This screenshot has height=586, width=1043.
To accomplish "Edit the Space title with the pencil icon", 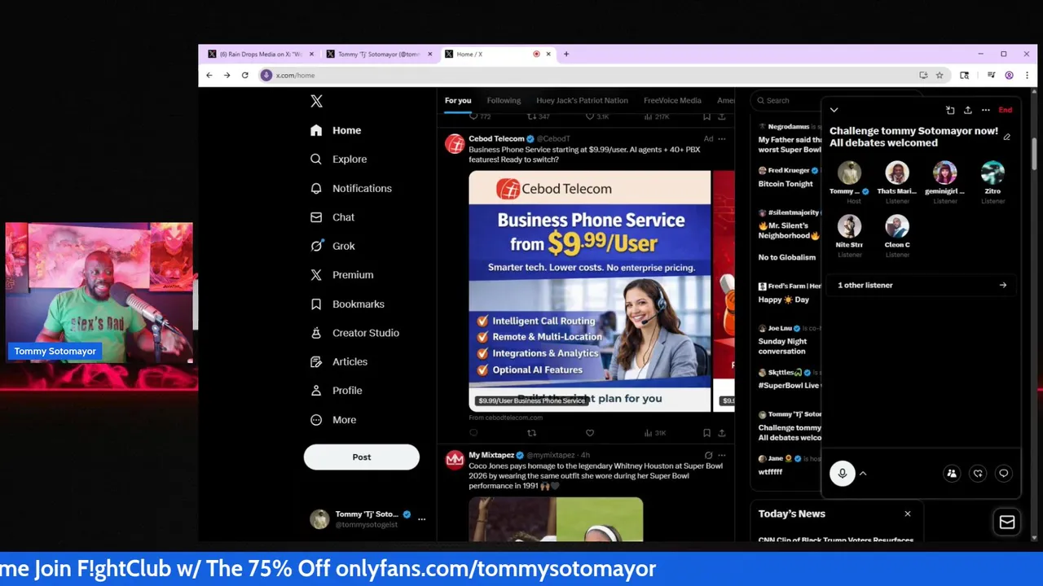I will pos(1007,137).
